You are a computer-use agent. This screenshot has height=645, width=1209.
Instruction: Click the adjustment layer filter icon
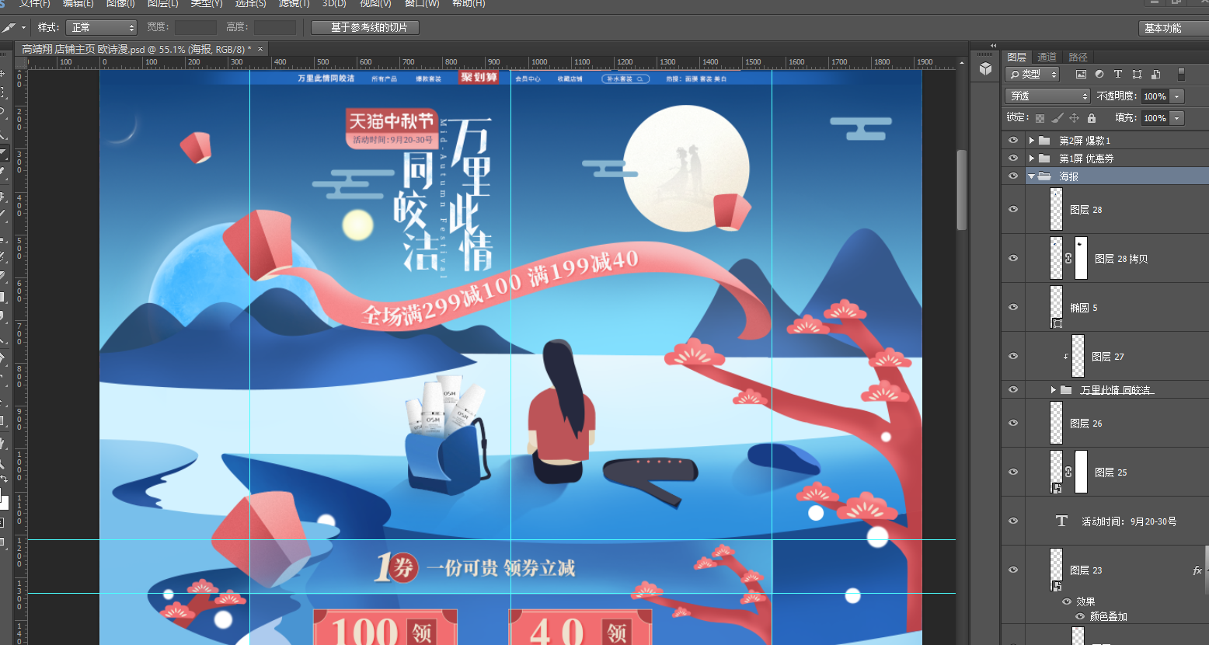[1099, 75]
